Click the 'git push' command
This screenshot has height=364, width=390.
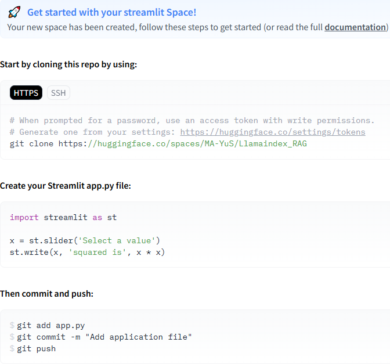37,348
